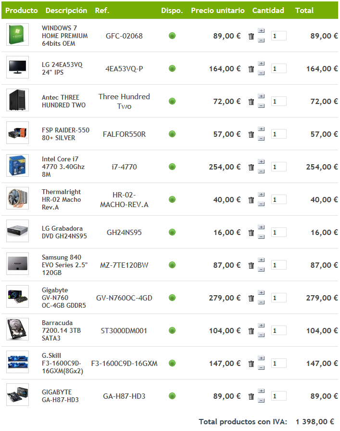Increase quantity of LG Grabadora DVD
340x431 pixels.
[261, 227]
